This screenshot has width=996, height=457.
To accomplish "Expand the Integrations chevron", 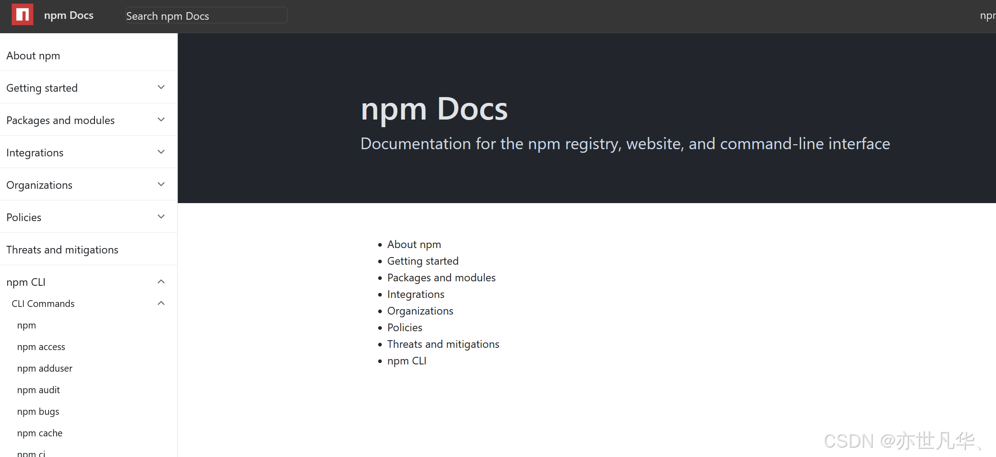I will pyautogui.click(x=161, y=152).
